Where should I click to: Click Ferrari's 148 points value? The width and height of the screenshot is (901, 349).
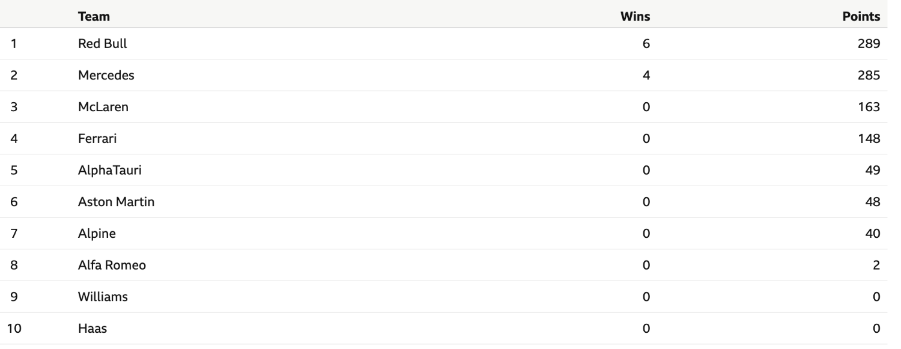(x=869, y=139)
